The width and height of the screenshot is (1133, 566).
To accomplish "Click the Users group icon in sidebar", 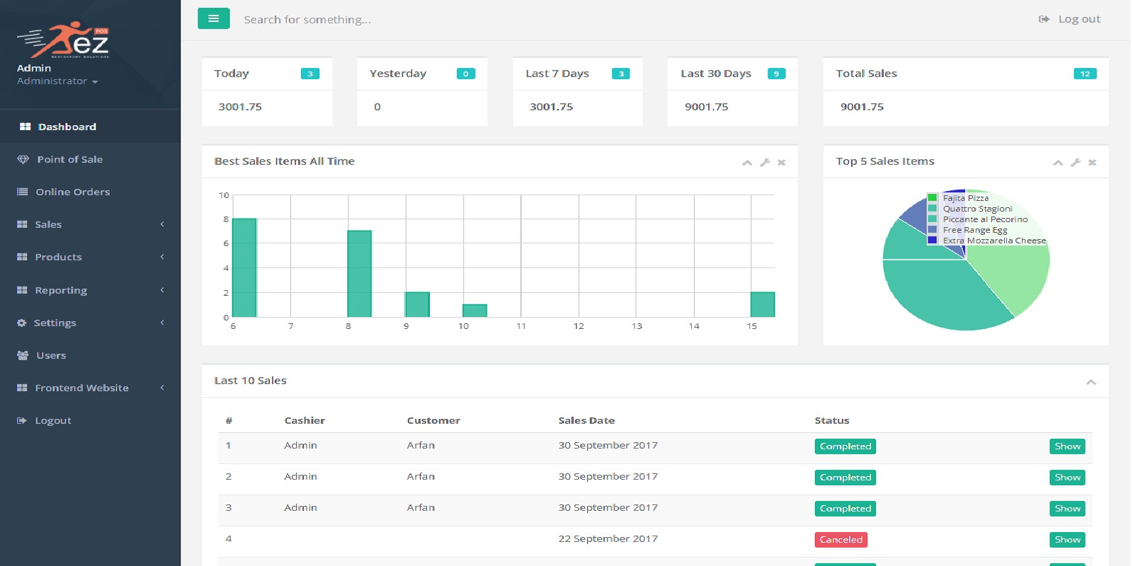I will tap(23, 355).
